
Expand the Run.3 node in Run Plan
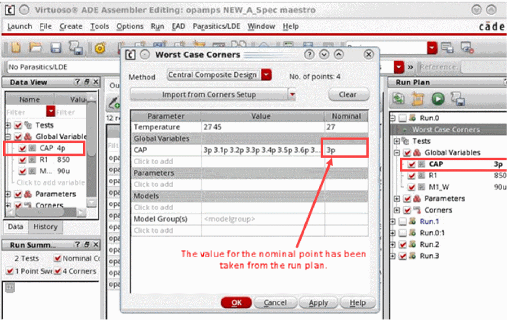(392, 256)
